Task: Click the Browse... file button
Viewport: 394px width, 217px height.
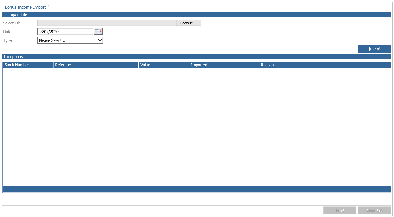Action: [188, 23]
